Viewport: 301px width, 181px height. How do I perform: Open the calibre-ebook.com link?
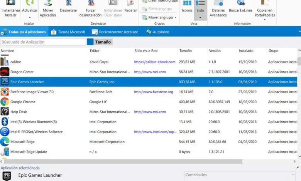[x=155, y=62]
